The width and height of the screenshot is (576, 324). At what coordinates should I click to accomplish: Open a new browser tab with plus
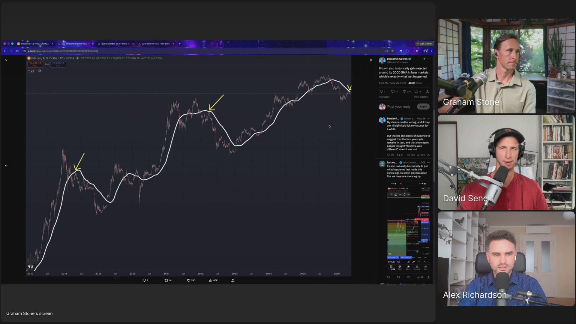click(x=180, y=44)
